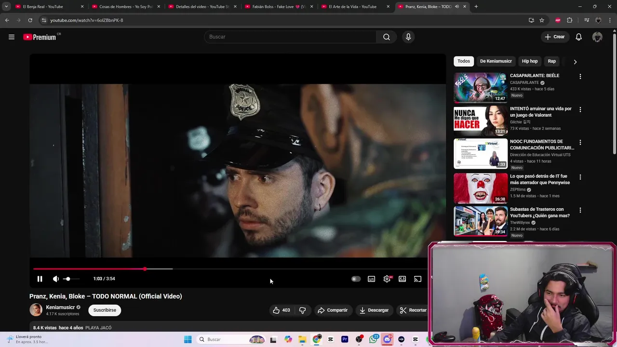Open media controls in browser toolbar
Viewport: 617px width, 347px height.
click(587, 20)
